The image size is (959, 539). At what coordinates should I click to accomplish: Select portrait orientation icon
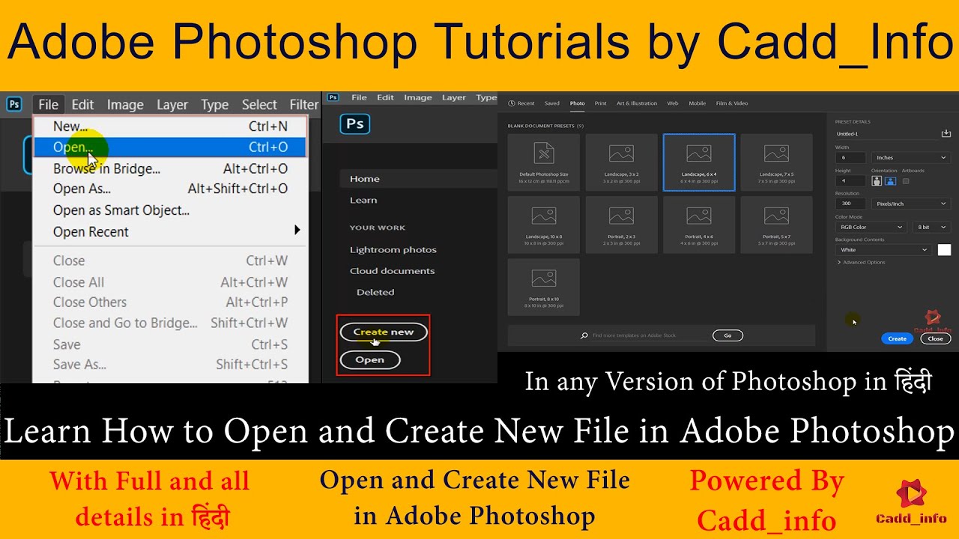pyautogui.click(x=877, y=180)
